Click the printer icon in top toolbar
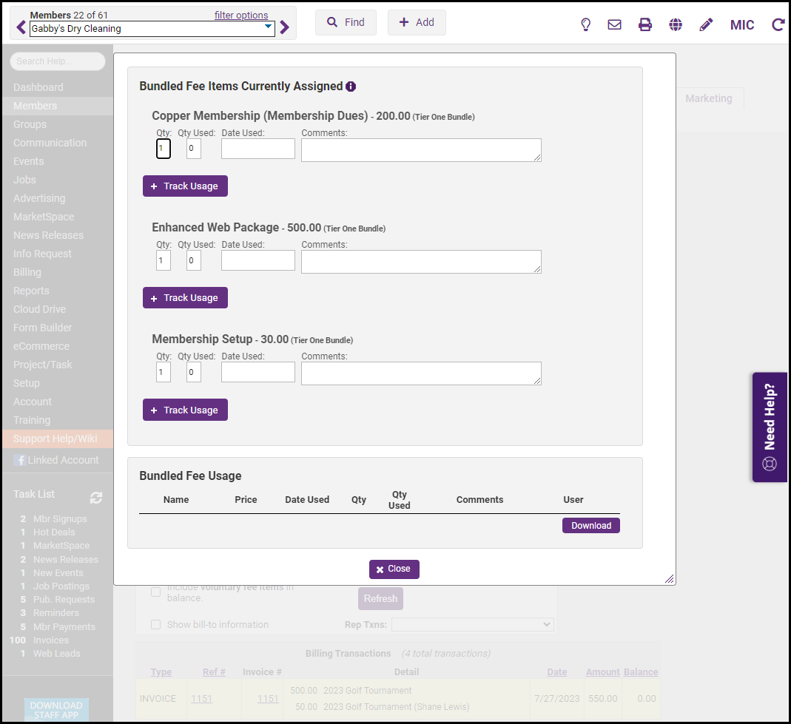 click(645, 24)
